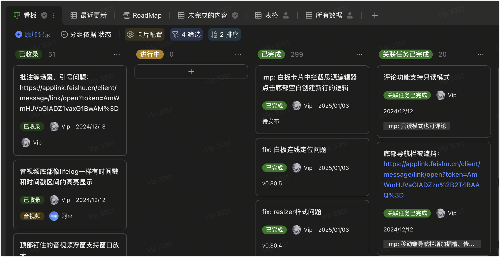Add a card in 进行中 column
Screen dimensions: 500x257
(x=191, y=71)
